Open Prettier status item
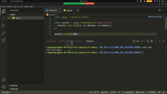Viewport: 167px width, 94px height. pos(151,92)
